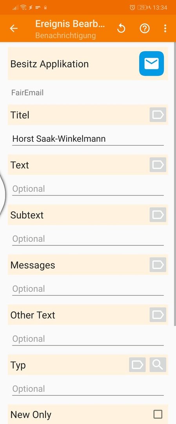Tap the Besitz Applikation row label
The image size is (176, 424).
(x=49, y=64)
